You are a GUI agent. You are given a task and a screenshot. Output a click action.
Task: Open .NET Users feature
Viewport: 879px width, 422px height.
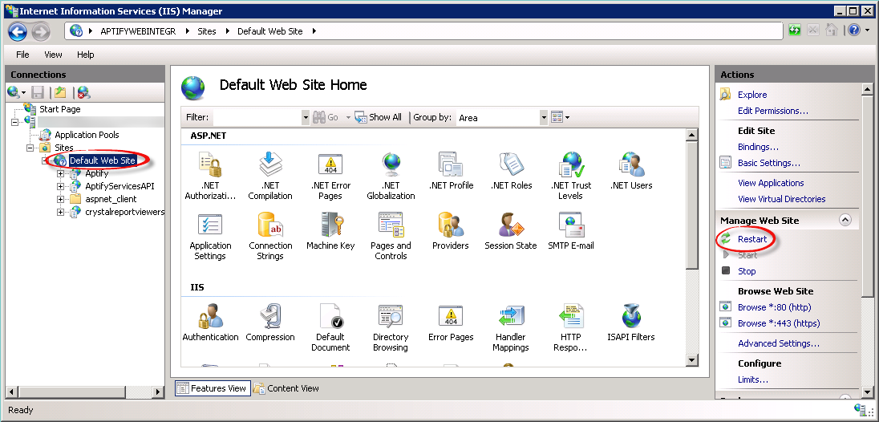pos(631,170)
